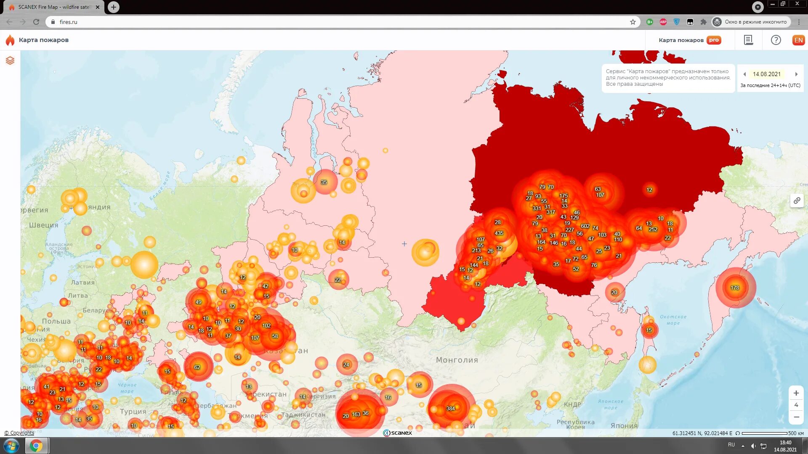This screenshot has width=808, height=454.
Task: Click the 435 fire cluster marker
Action: (x=499, y=233)
